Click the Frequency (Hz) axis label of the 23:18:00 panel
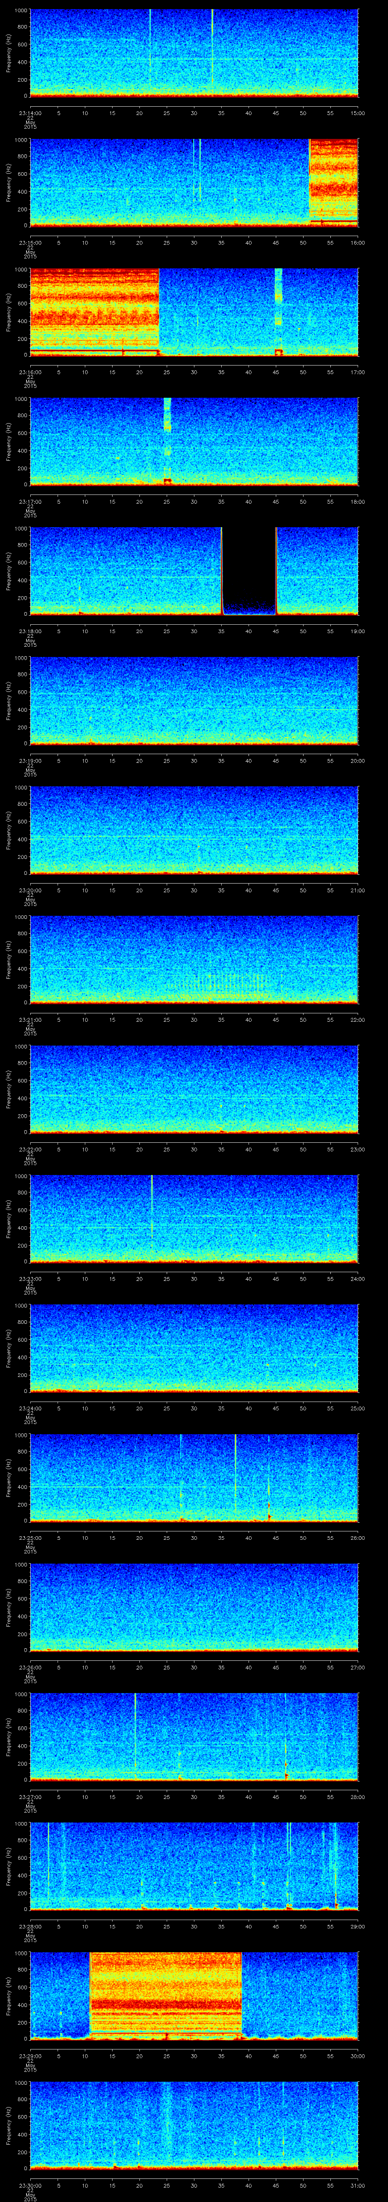388x2202 pixels. (9, 572)
